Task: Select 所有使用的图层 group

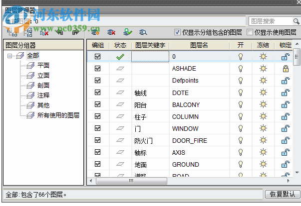Action: tap(58, 115)
